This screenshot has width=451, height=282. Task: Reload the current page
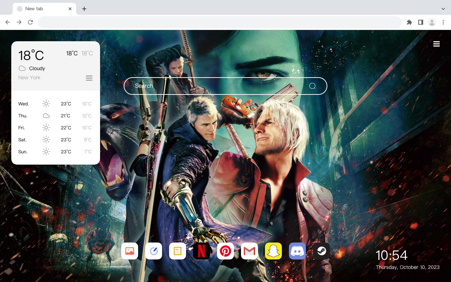click(30, 22)
